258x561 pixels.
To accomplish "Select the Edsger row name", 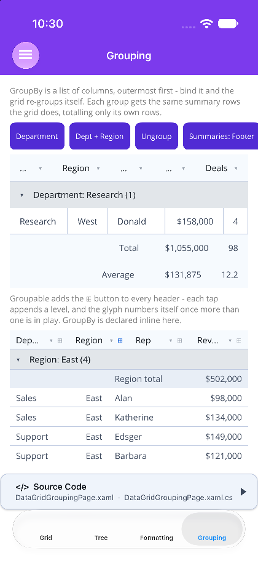I will 128,437.
